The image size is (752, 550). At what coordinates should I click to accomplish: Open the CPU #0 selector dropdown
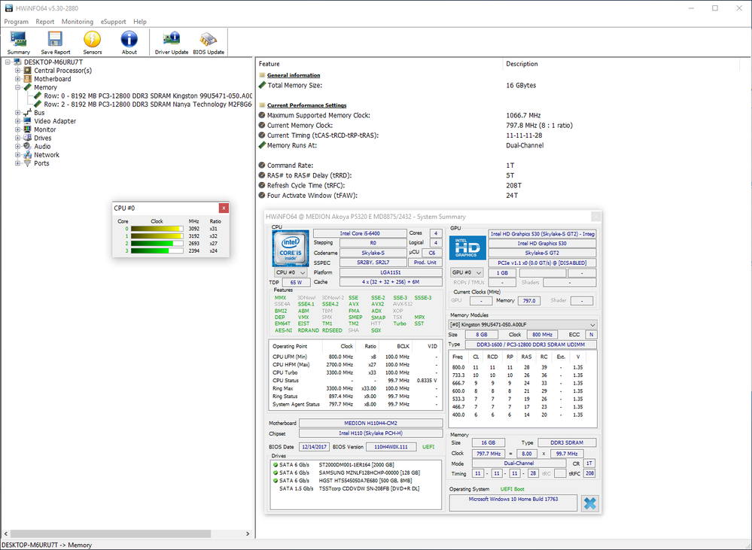289,272
